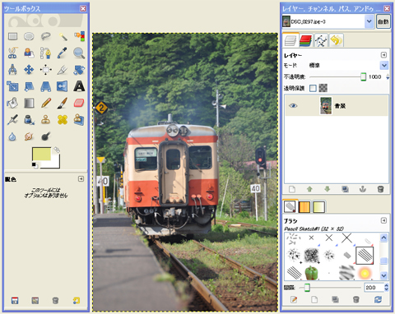The height and width of the screenshot is (314, 395).
Task: Select the Rectangle Select tool
Action: 12,36
